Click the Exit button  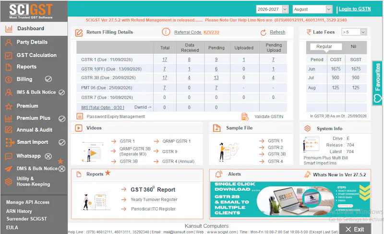[x=355, y=229]
